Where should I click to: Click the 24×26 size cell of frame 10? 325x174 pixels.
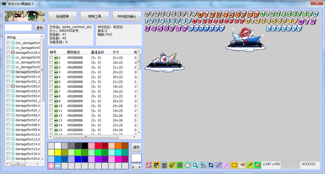coord(118,106)
